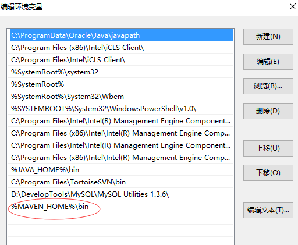Select second Program Files (x86) Management Engine row
This screenshot has width=298, height=245.
click(120, 158)
